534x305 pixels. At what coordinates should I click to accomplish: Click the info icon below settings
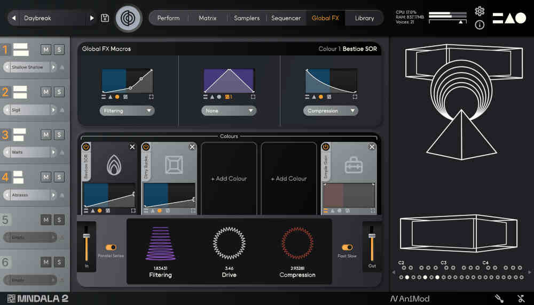pos(480,25)
